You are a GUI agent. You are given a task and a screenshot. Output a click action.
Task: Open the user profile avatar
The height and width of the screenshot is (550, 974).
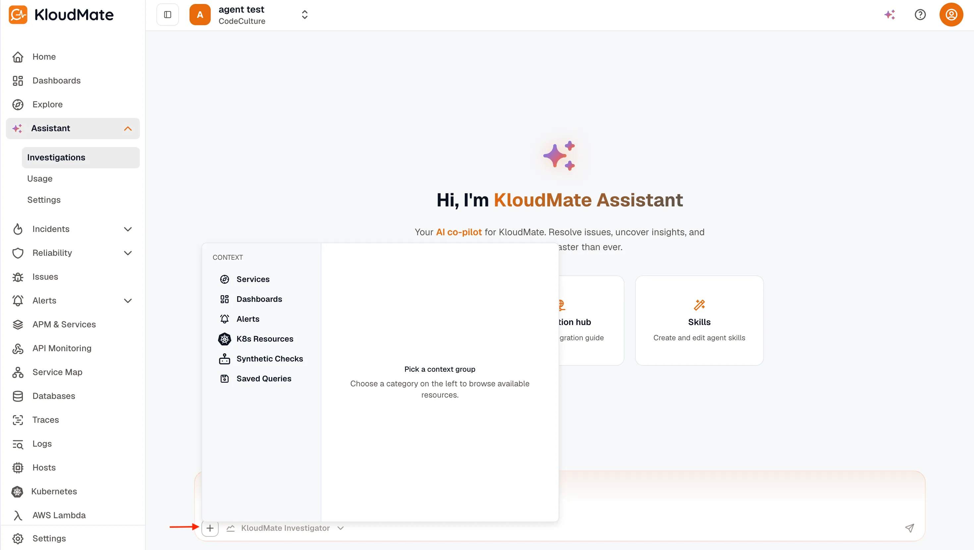pyautogui.click(x=951, y=15)
